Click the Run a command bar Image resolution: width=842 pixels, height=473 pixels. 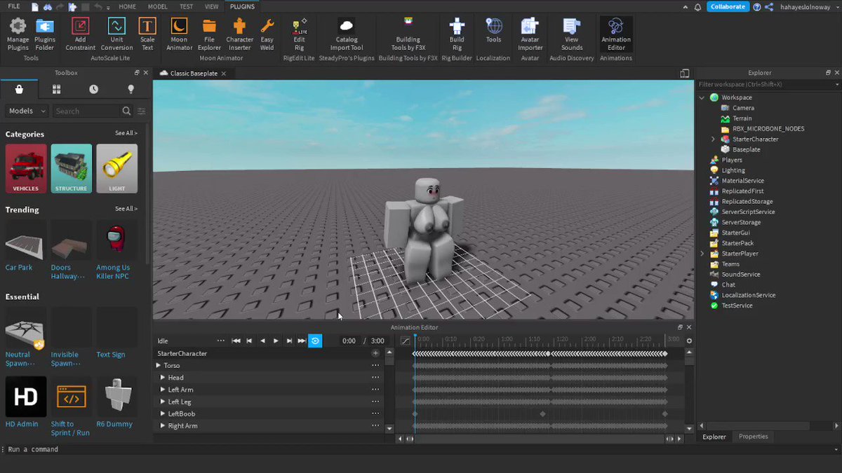point(421,449)
